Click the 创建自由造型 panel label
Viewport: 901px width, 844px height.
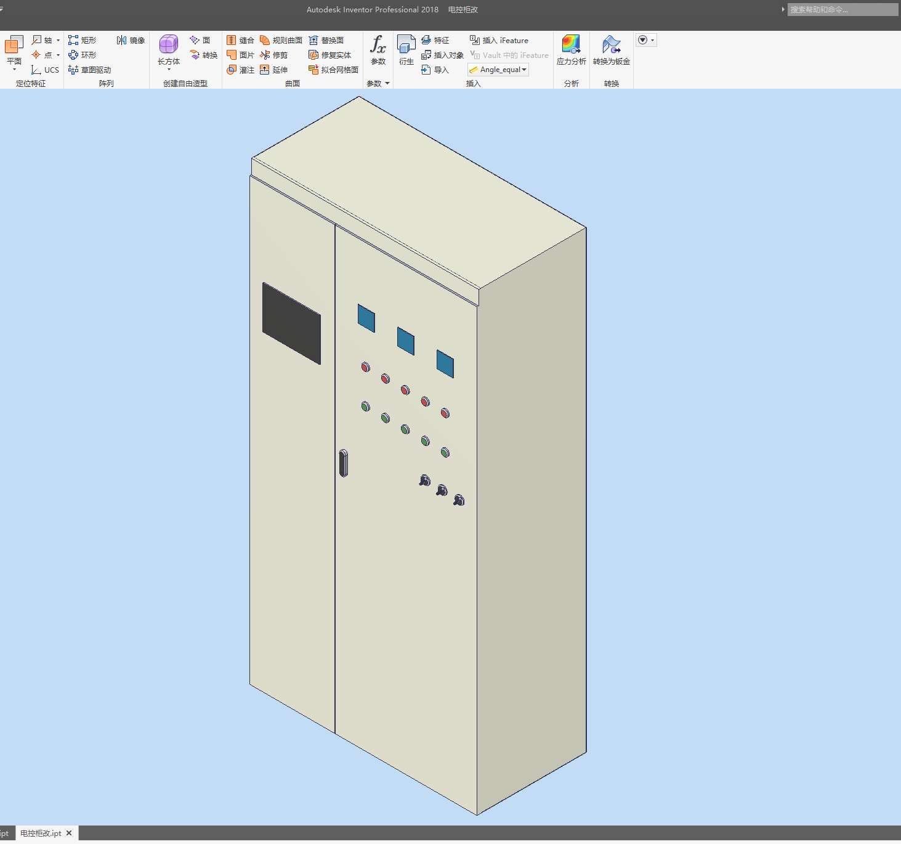click(x=185, y=83)
